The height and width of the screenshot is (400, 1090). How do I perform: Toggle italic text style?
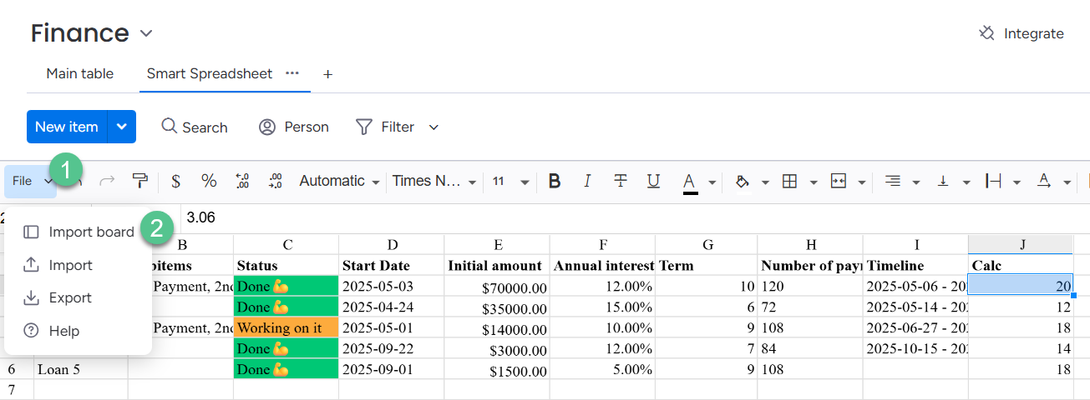click(x=587, y=181)
